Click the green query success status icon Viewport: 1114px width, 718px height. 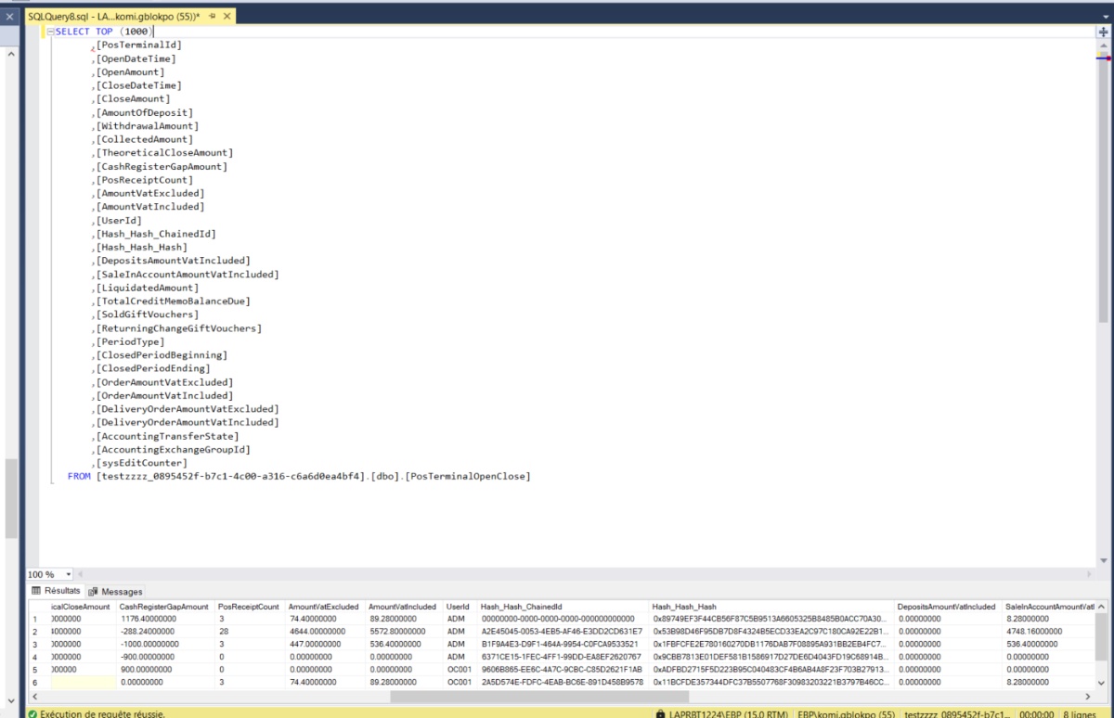pyautogui.click(x=32, y=713)
